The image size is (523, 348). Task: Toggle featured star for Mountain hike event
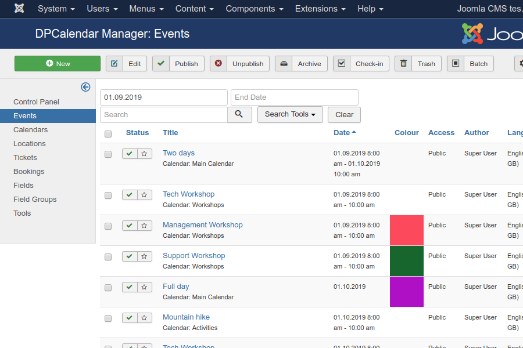point(145,318)
